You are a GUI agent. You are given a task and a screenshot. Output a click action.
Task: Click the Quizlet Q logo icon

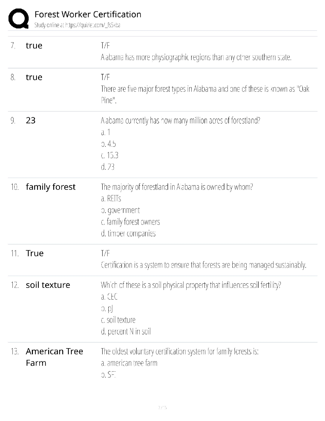[19, 19]
